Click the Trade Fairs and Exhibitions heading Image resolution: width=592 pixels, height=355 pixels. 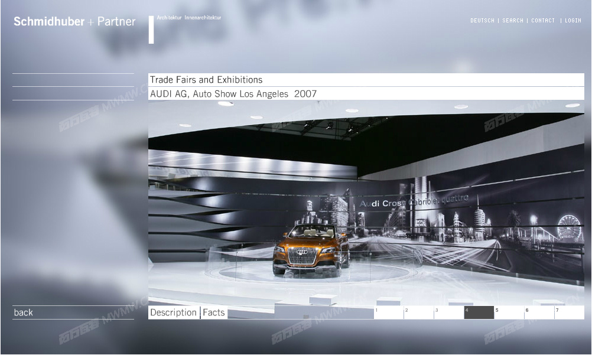(x=206, y=80)
